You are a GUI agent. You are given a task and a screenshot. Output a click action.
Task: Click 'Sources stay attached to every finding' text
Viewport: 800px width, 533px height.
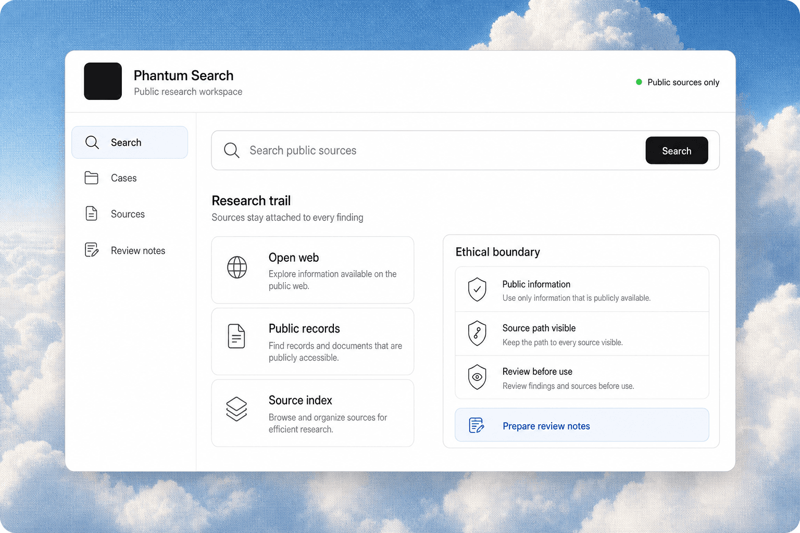point(287,218)
